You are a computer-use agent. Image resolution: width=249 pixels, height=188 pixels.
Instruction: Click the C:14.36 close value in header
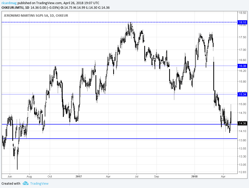[x=104, y=8]
